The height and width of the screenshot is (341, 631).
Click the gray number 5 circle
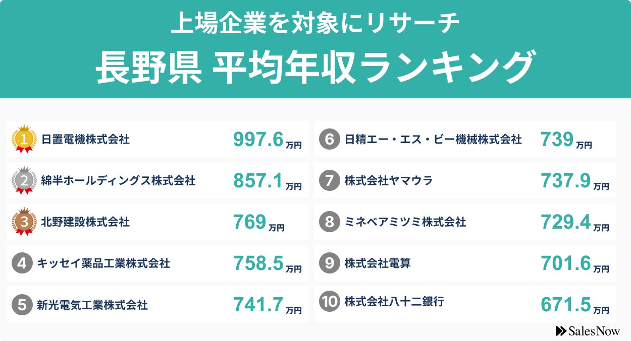coord(22,305)
